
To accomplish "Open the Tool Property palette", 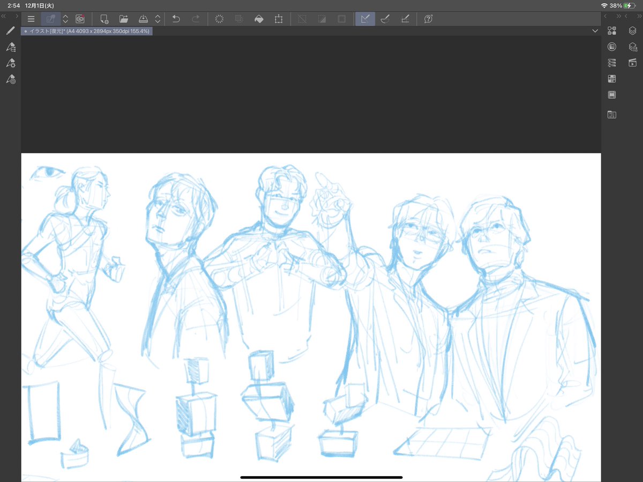I will pos(10,63).
